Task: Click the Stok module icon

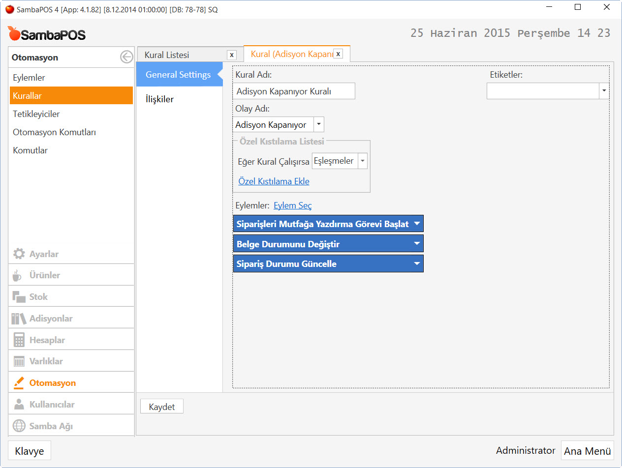Action: coord(19,297)
